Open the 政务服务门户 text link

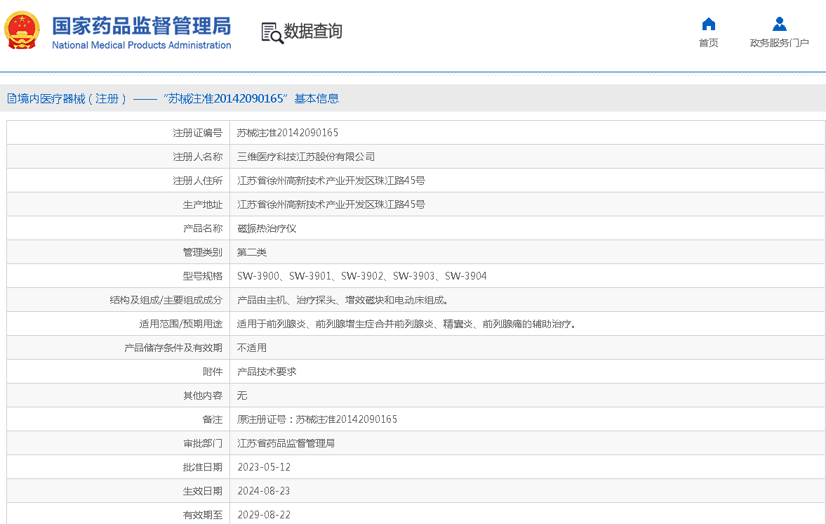pyautogui.click(x=779, y=43)
